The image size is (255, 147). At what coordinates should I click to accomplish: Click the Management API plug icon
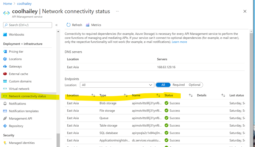[5, 118]
